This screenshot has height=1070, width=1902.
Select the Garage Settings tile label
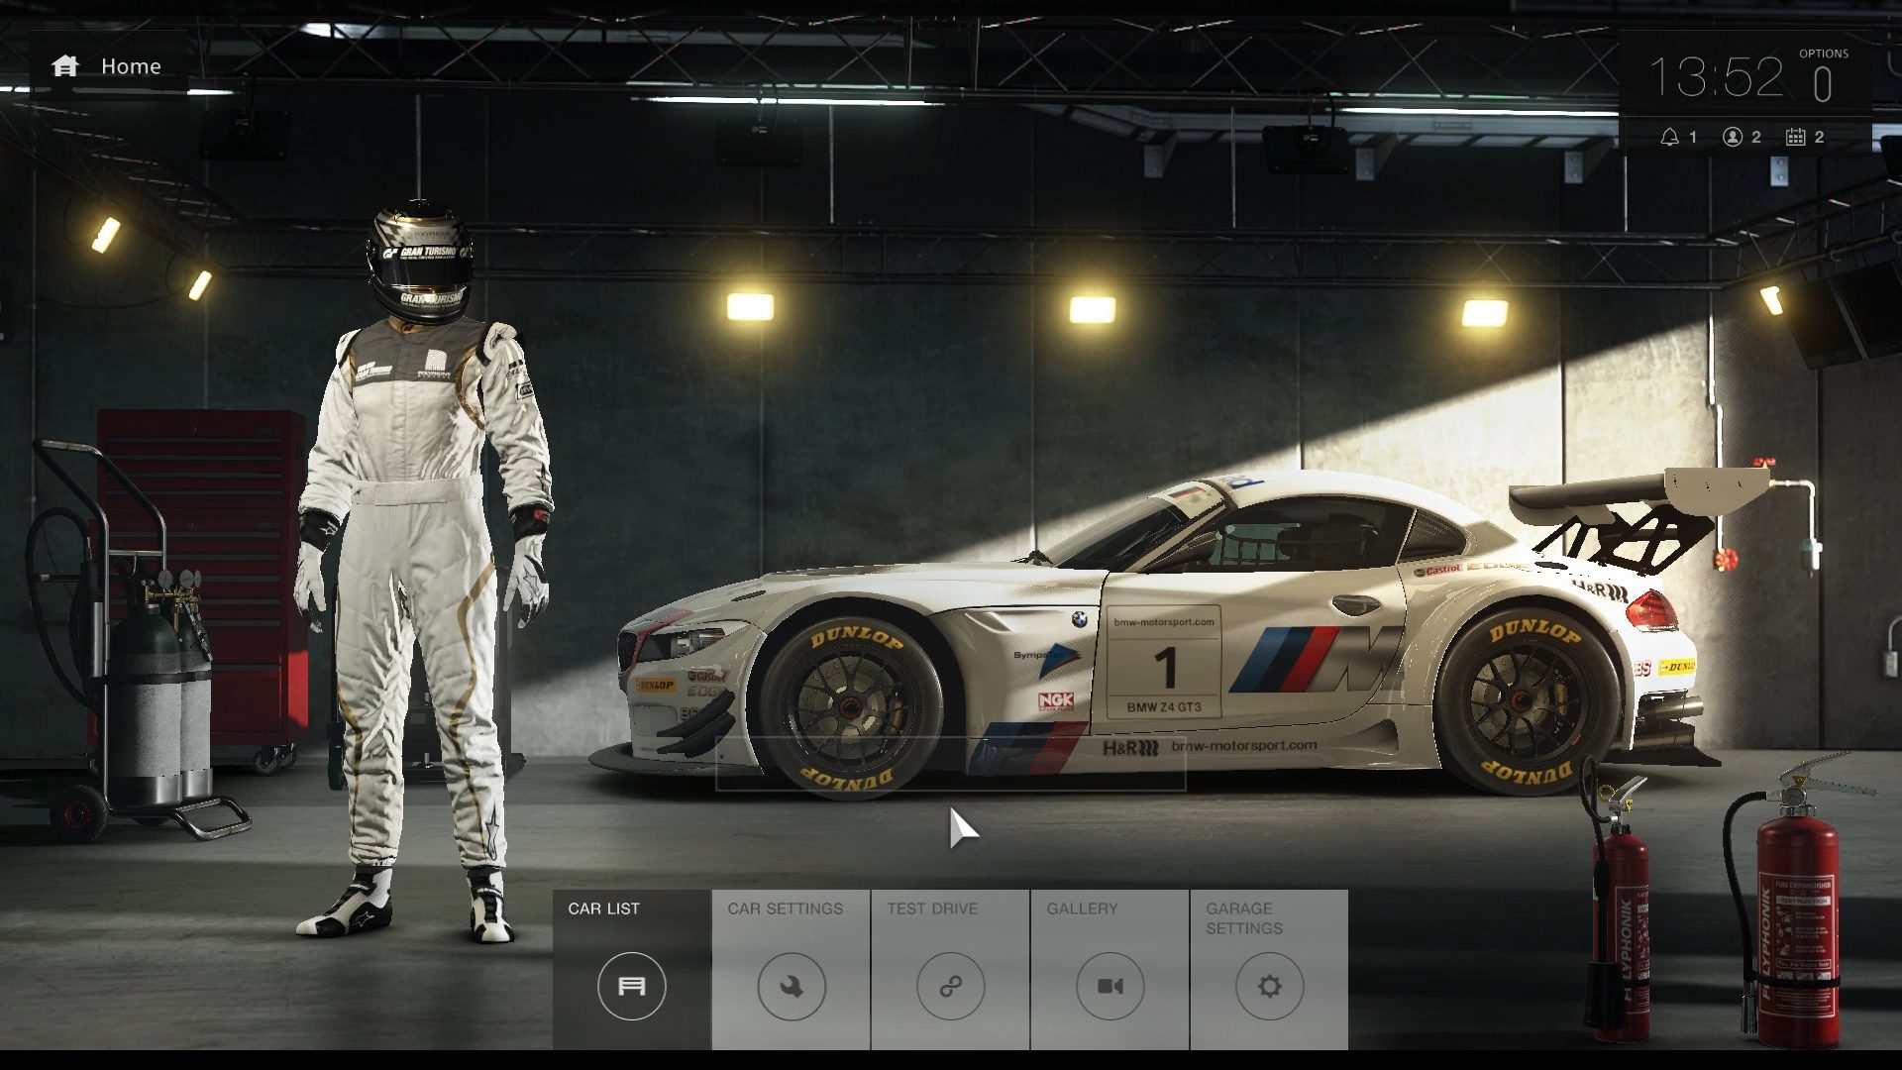tap(1243, 918)
